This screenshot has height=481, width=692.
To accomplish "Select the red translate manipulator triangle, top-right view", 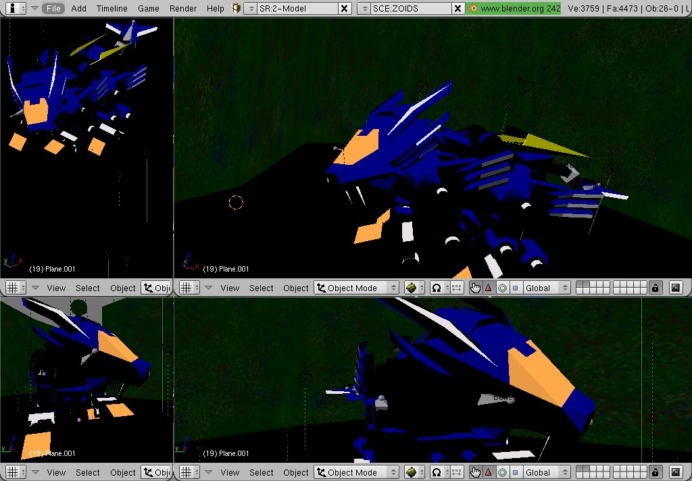I will [489, 288].
